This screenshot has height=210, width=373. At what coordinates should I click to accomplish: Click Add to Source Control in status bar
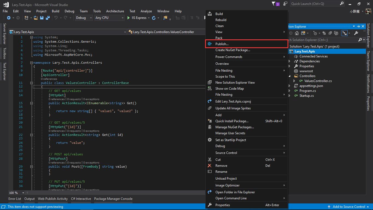[348, 207]
